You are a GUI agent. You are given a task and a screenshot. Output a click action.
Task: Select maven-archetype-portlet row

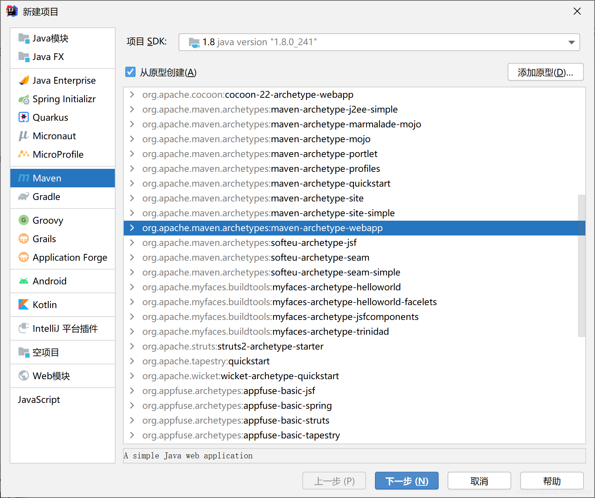pos(355,154)
